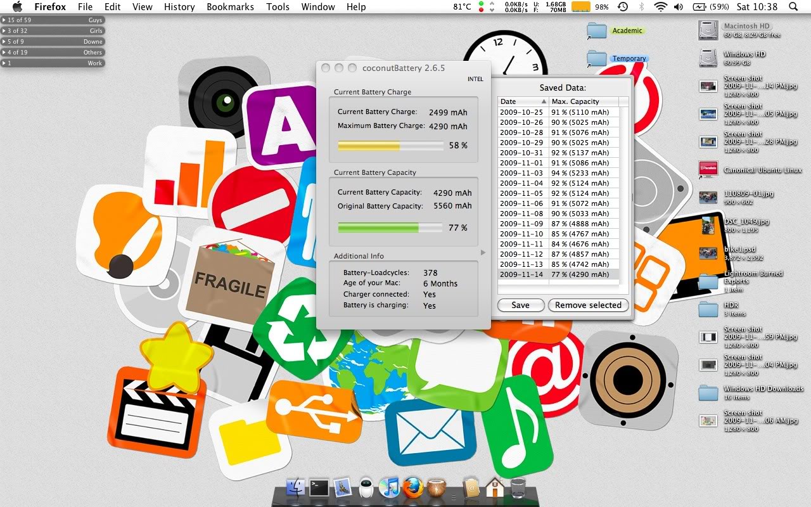
Task: Click the white EVE robot dock icon
Action: coord(367,487)
